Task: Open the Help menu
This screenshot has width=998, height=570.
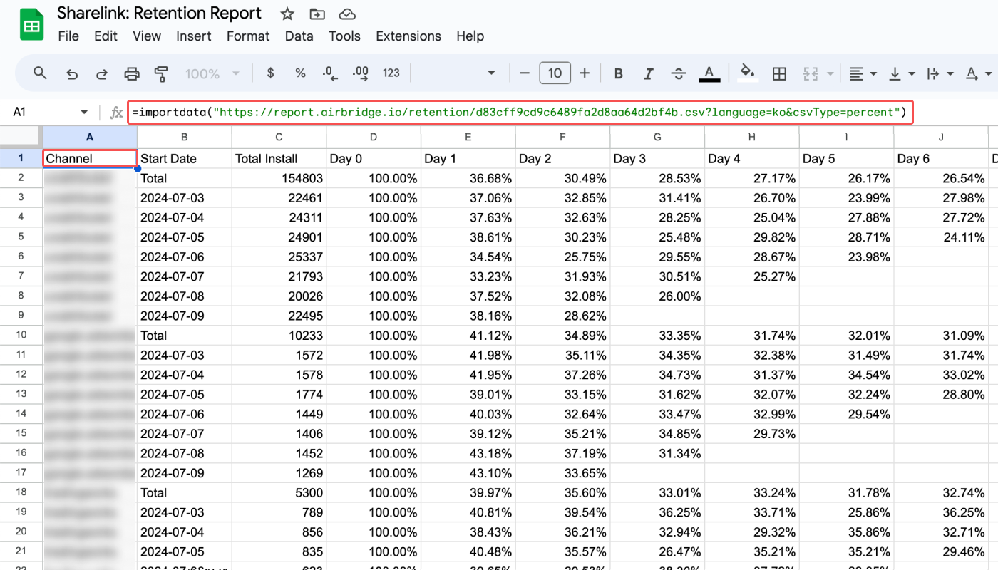Action: (470, 36)
